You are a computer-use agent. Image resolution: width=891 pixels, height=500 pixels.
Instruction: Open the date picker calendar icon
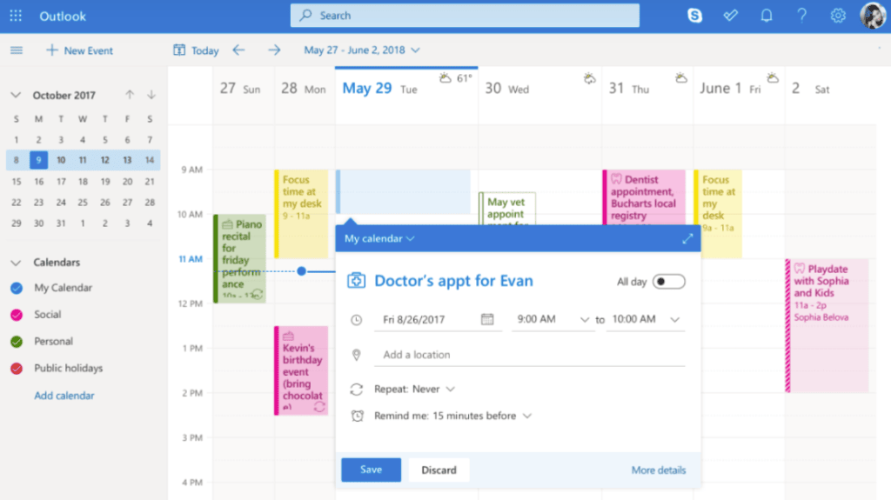pos(487,319)
